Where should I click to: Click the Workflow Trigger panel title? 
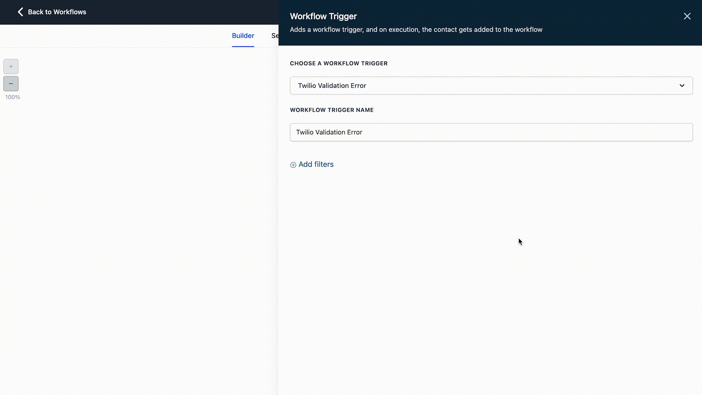(x=323, y=16)
